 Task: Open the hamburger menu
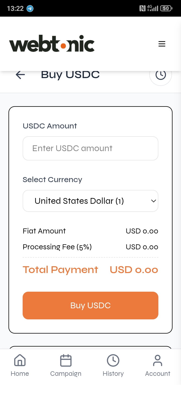click(x=162, y=44)
